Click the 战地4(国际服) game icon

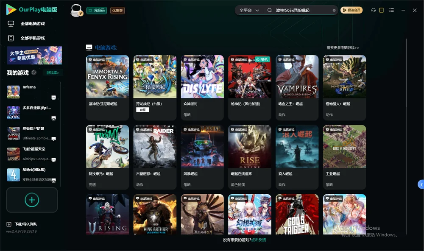13,175
